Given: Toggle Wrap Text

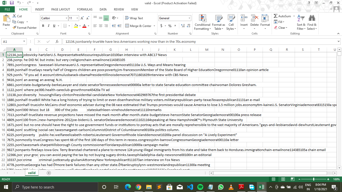Looking at the screenshot, I should click(134, 18).
